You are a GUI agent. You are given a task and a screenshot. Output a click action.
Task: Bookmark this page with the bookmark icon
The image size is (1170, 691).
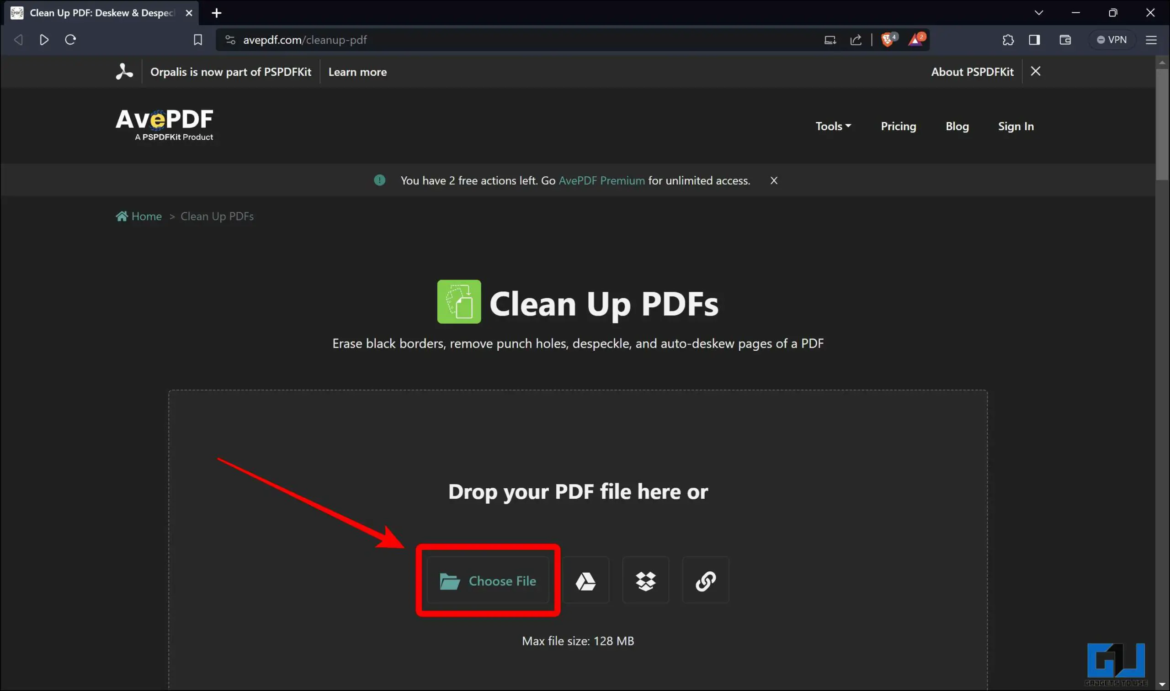pos(198,40)
